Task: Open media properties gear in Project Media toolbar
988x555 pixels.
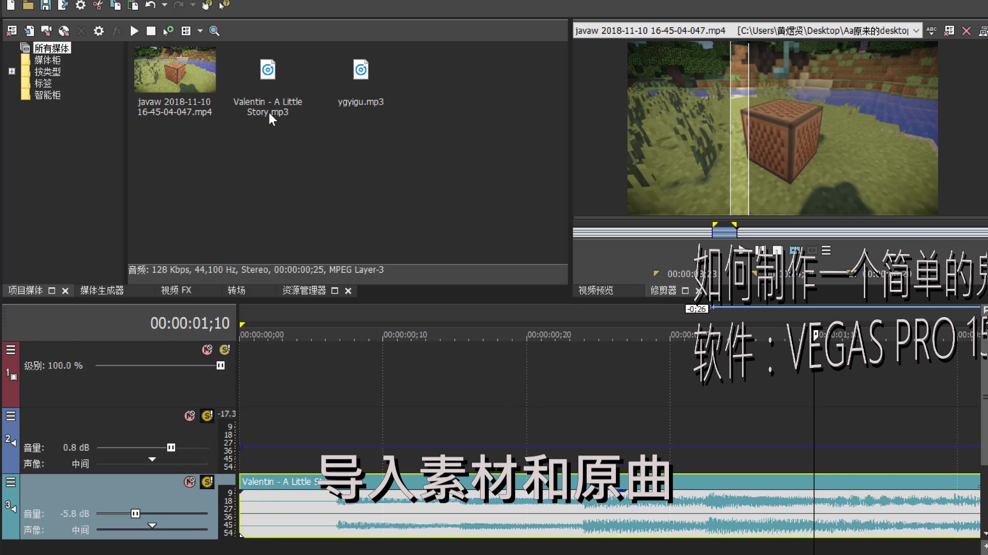Action: click(98, 31)
